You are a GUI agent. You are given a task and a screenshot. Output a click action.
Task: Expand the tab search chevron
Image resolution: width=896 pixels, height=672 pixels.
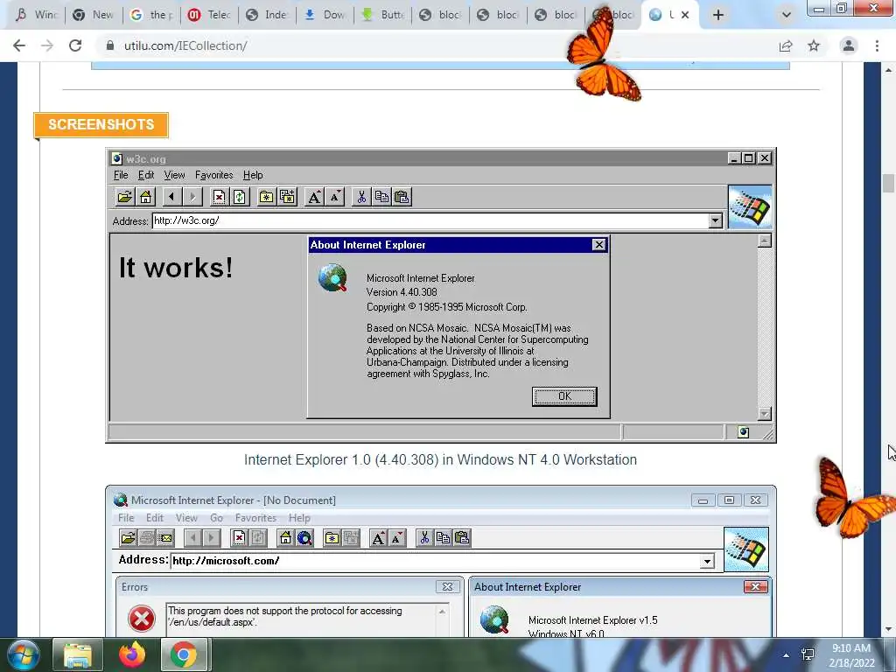[x=787, y=15]
